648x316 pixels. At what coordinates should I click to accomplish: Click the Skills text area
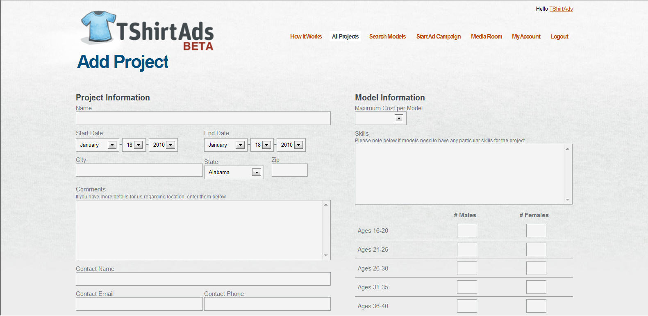459,174
